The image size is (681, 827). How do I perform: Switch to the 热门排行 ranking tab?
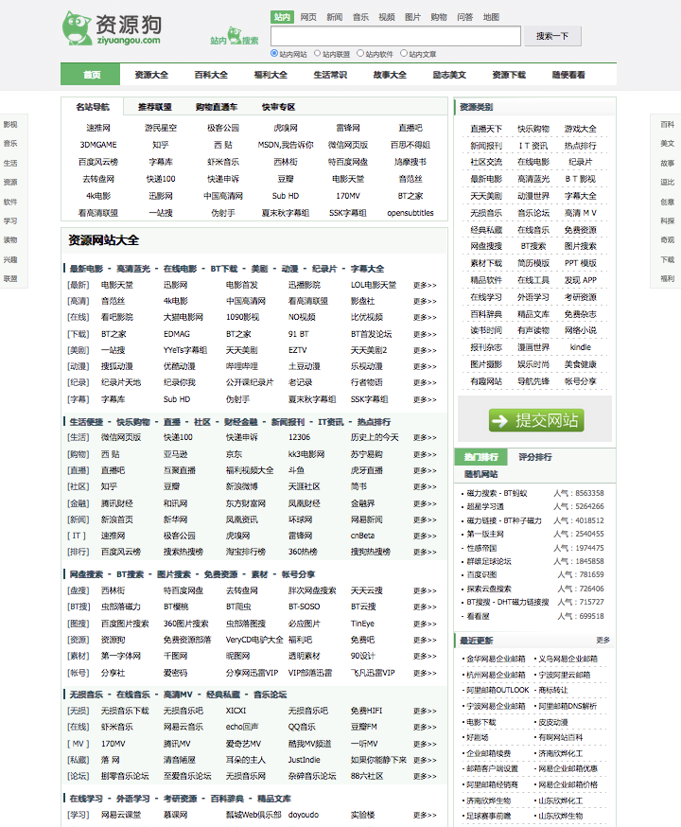point(480,457)
